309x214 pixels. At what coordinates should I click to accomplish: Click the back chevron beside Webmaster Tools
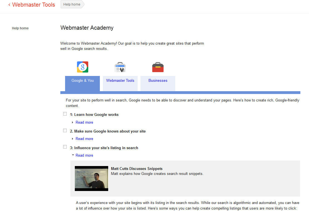[9, 5]
